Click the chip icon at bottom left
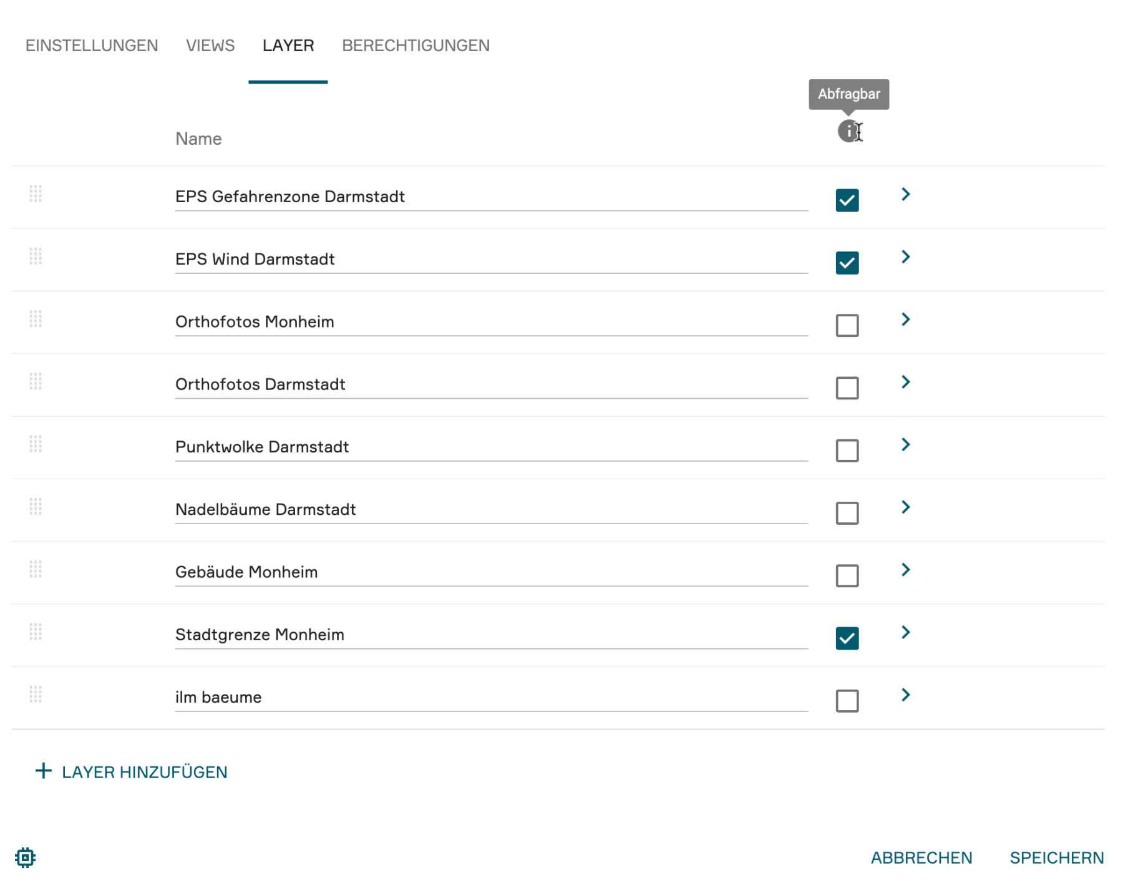This screenshot has width=1123, height=883. click(x=25, y=857)
